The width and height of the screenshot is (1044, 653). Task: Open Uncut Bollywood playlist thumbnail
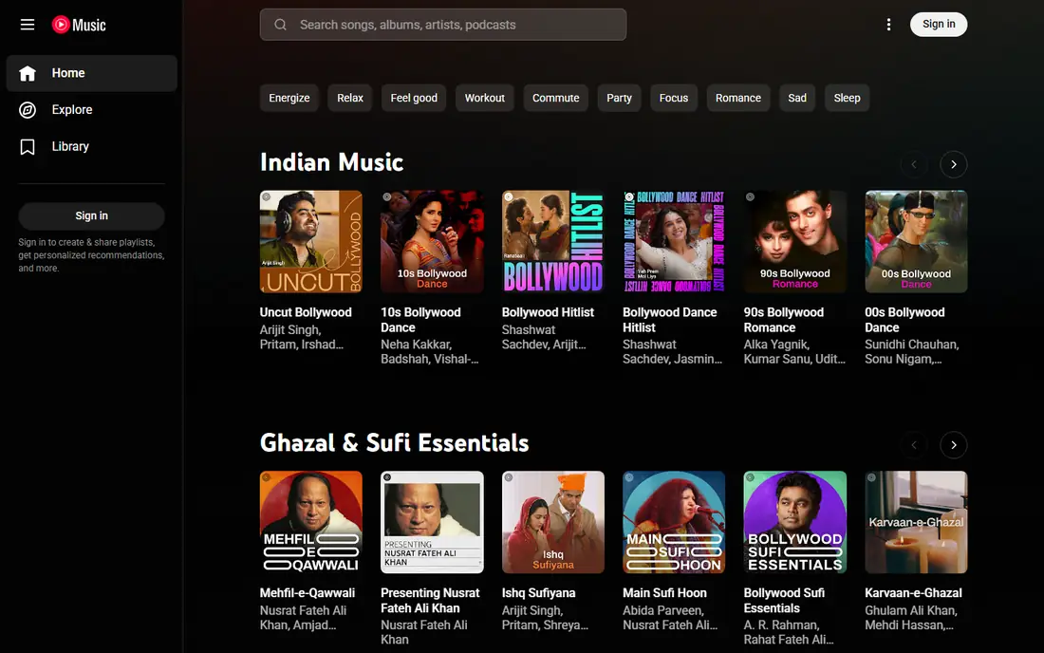click(311, 242)
